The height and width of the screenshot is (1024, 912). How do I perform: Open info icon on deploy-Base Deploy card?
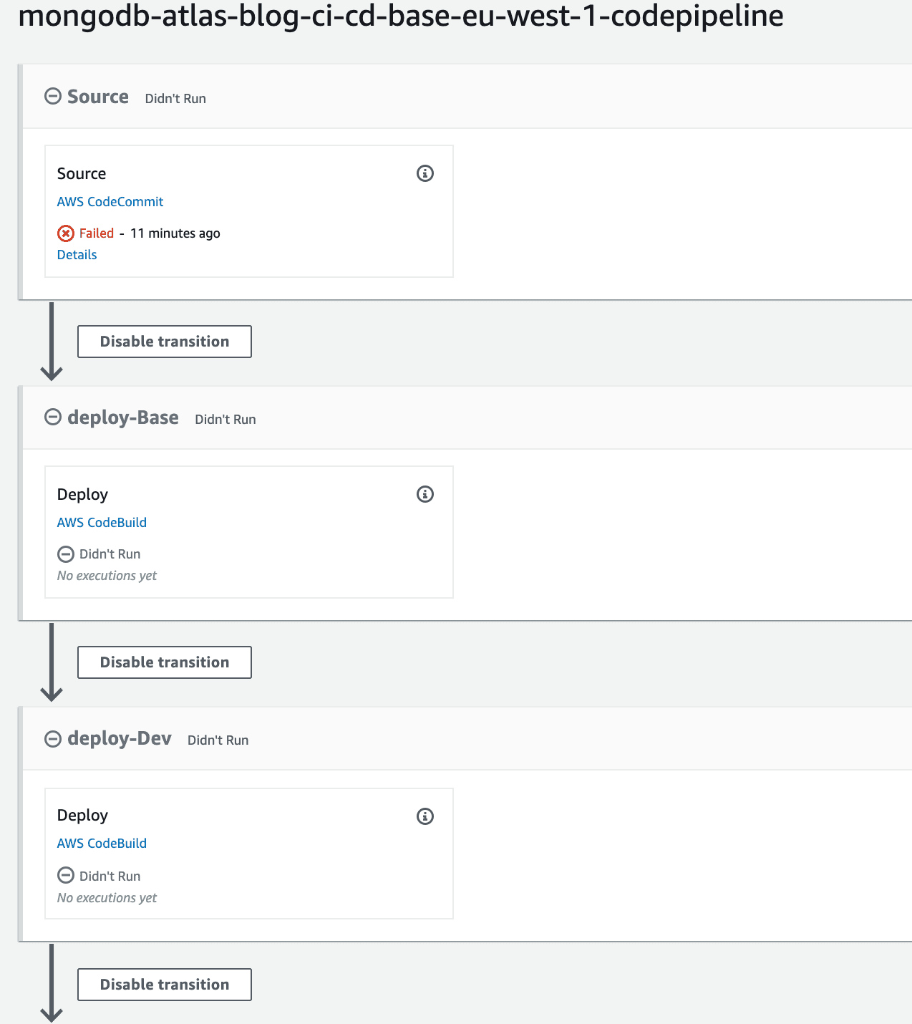(x=425, y=494)
